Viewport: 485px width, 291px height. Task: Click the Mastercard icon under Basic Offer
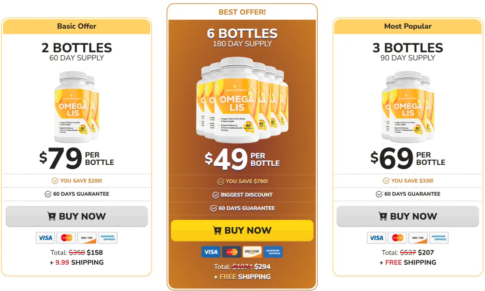point(66,238)
